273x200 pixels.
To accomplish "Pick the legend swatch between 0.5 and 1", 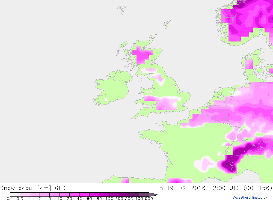I will (x=25, y=195).
